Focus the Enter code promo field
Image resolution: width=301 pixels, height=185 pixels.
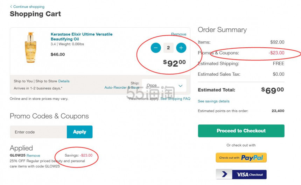38,132
